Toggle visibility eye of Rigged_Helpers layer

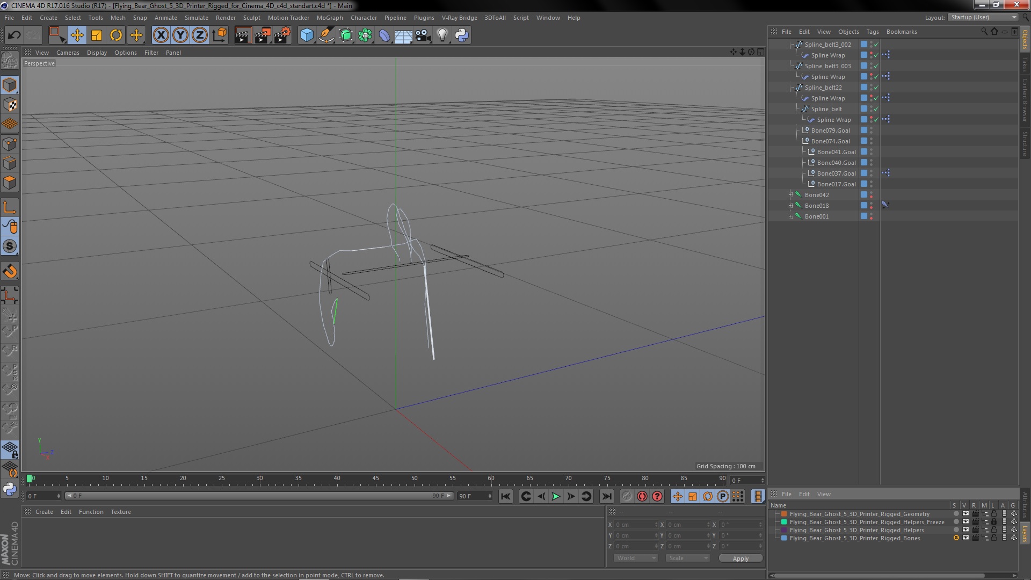965,530
